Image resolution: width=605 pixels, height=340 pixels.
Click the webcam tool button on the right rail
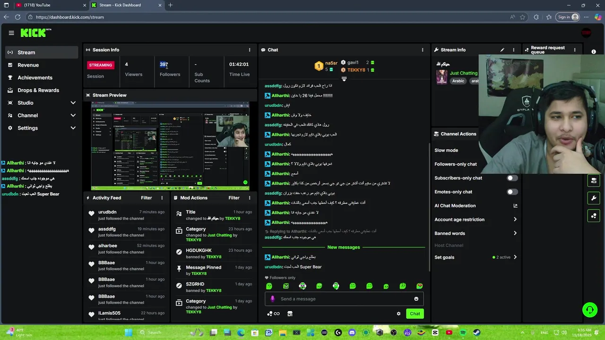pyautogui.click(x=594, y=180)
